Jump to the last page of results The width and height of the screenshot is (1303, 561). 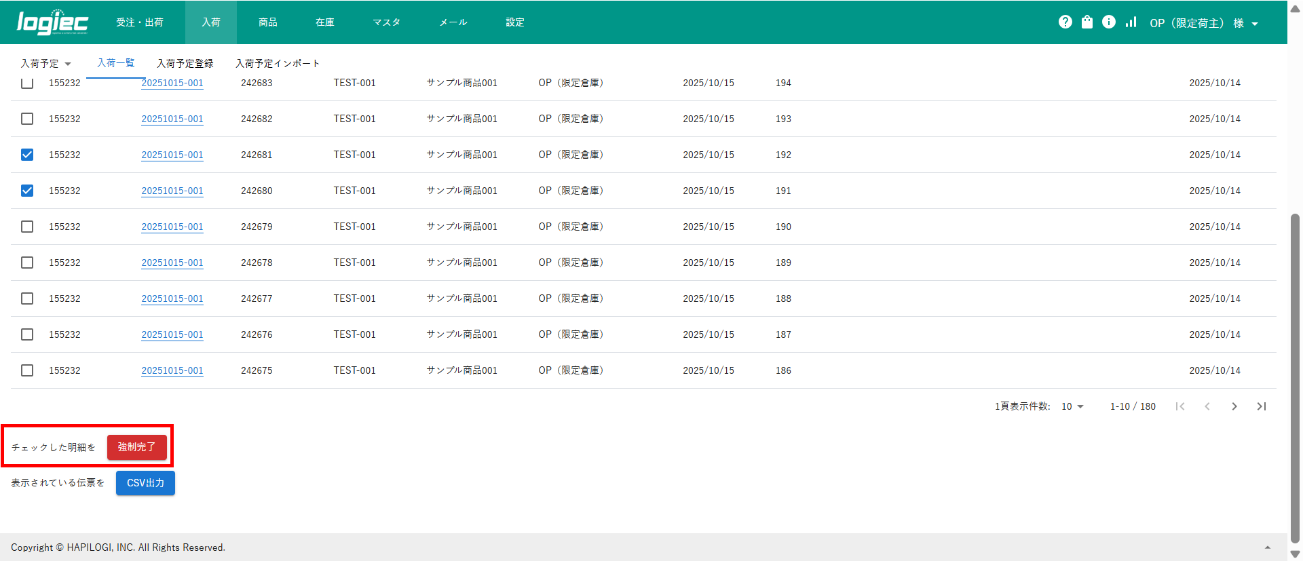click(1262, 406)
